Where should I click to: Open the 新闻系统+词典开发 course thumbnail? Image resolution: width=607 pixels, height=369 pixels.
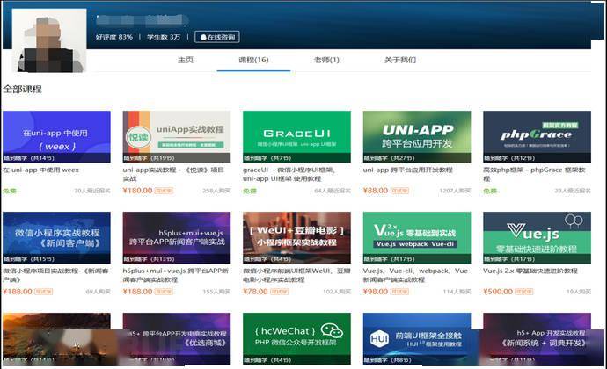pyautogui.click(x=537, y=338)
